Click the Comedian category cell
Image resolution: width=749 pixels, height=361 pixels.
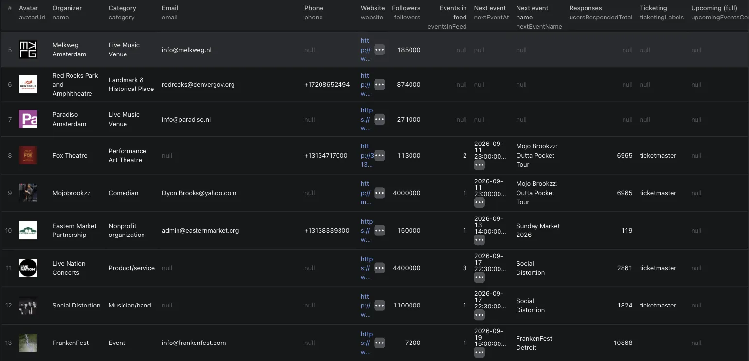pyautogui.click(x=124, y=193)
